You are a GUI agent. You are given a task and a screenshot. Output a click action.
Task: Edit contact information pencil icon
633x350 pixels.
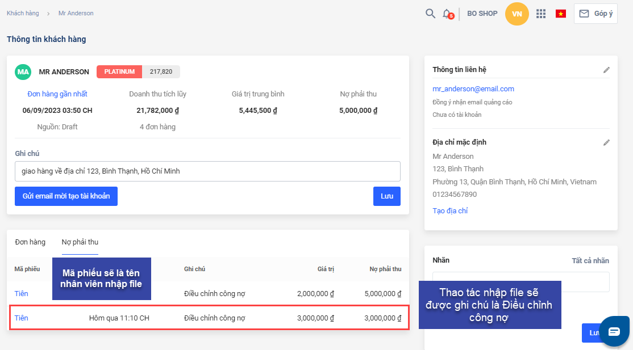coord(606,70)
